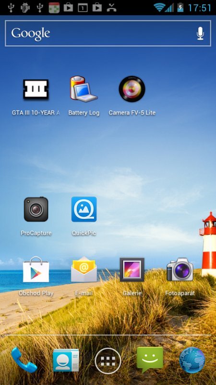Open the E-mail app icon
This screenshot has width=216, height=385.
pyautogui.click(x=84, y=269)
